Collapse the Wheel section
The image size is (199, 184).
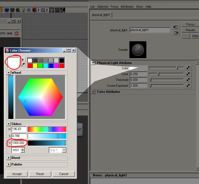tap(9, 73)
